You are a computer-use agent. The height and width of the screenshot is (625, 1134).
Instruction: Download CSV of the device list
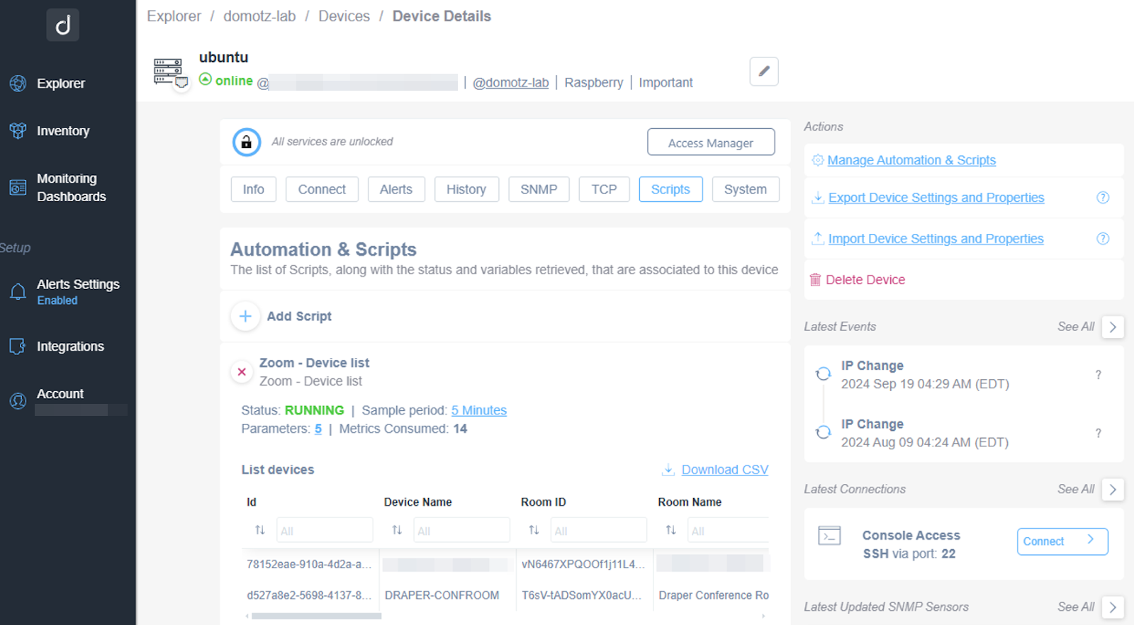(x=724, y=470)
